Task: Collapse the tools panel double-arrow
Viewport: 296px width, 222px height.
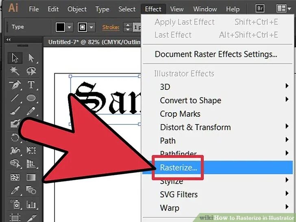Action: (8, 39)
